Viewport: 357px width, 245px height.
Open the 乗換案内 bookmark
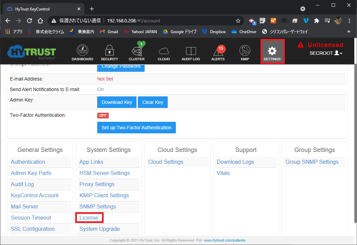82,31
